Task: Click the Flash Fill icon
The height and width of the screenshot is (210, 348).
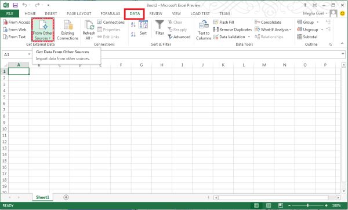Action: click(x=216, y=22)
